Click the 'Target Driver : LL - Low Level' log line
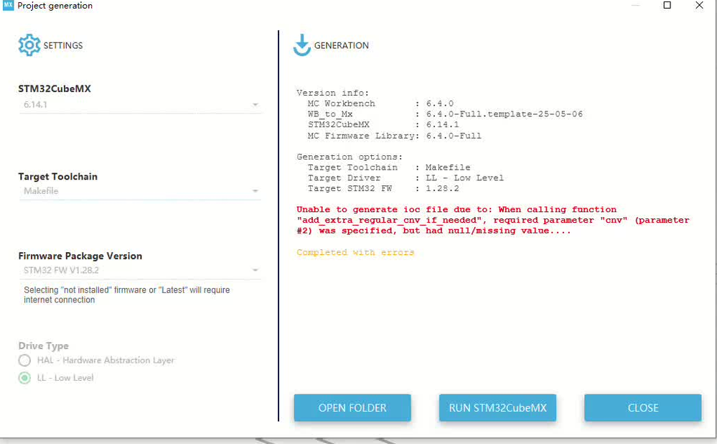Screen dimensions: 717x444 [x=406, y=178]
